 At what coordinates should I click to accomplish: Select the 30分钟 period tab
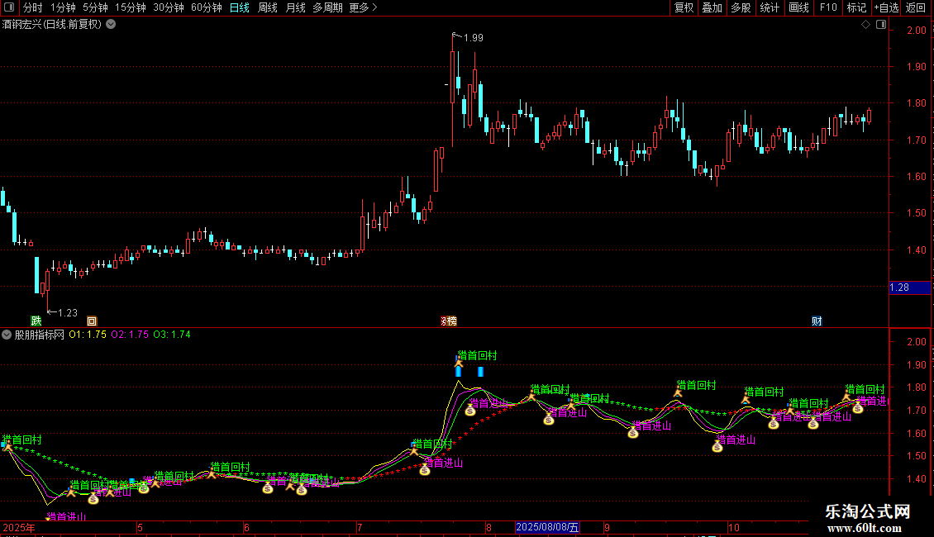[169, 7]
